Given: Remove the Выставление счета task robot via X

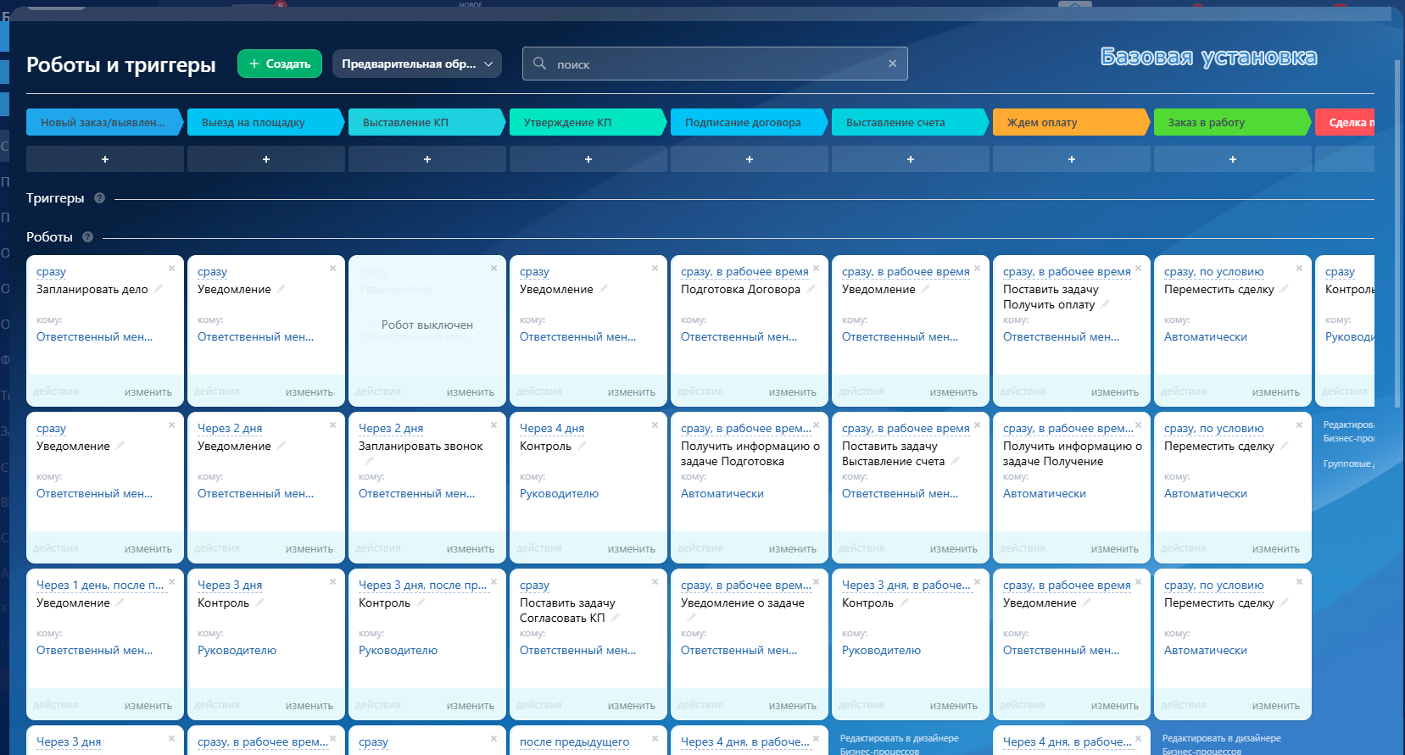Looking at the screenshot, I should (977, 425).
